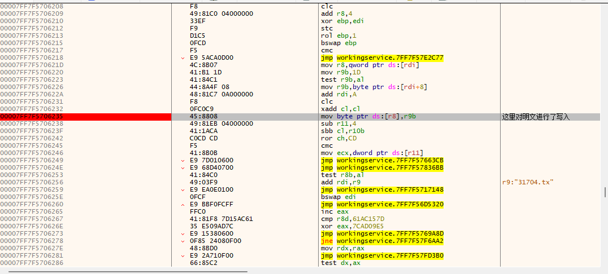
Task: Select the bswap edi instruction
Action: pyautogui.click(x=339, y=197)
